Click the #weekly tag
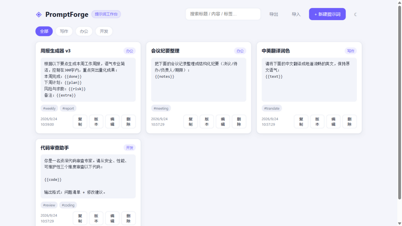The width and height of the screenshot is (402, 226). (49, 108)
